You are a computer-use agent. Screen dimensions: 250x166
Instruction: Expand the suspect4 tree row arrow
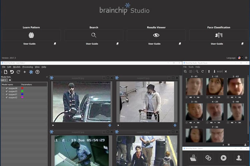pyautogui.click(x=3, y=88)
